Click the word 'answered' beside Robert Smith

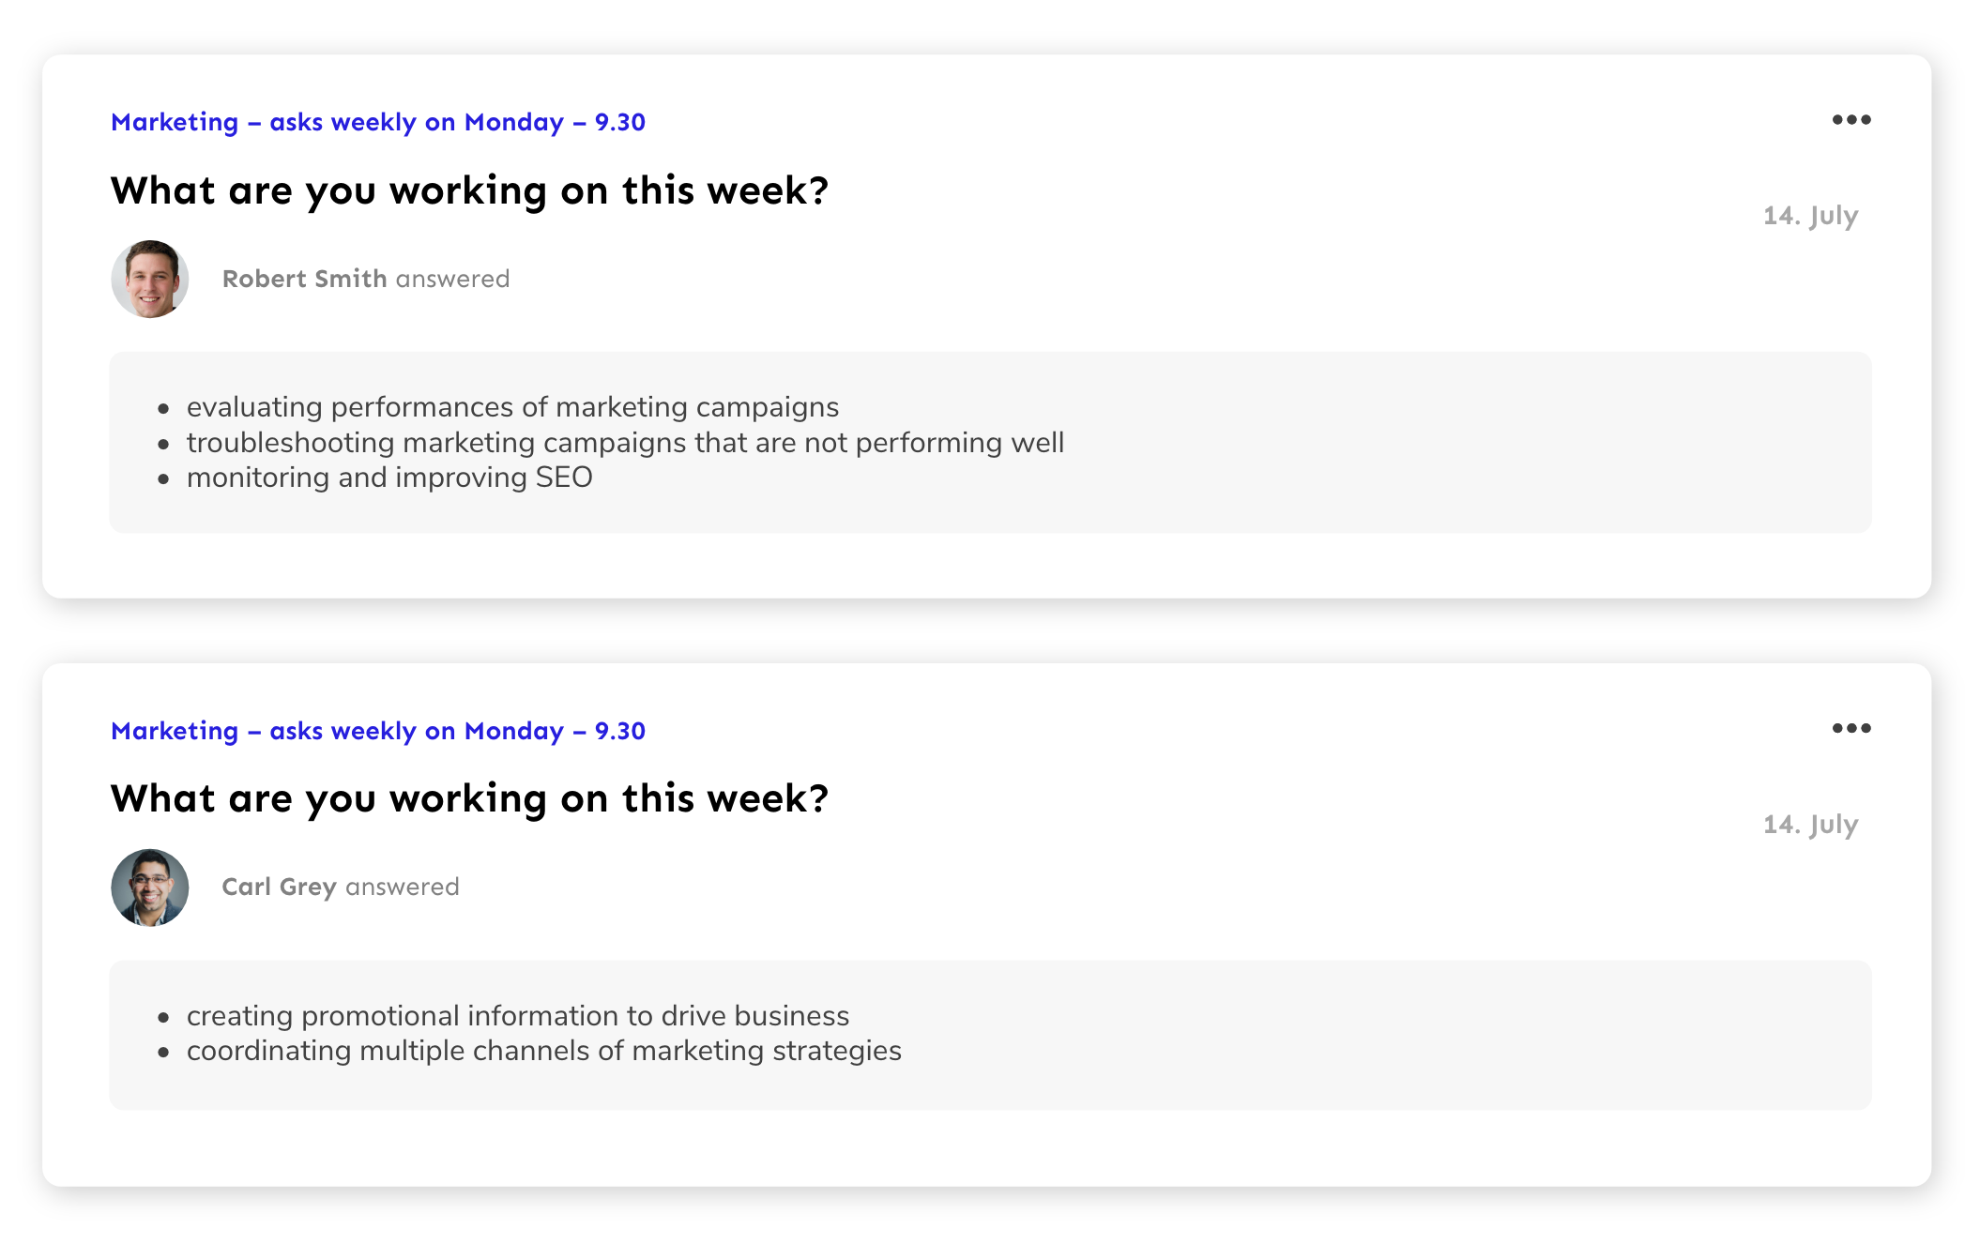452,279
